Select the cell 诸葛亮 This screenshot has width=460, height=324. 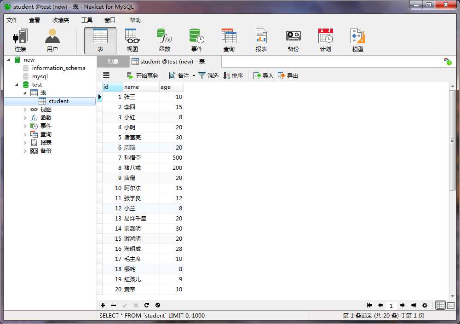[x=141, y=137]
